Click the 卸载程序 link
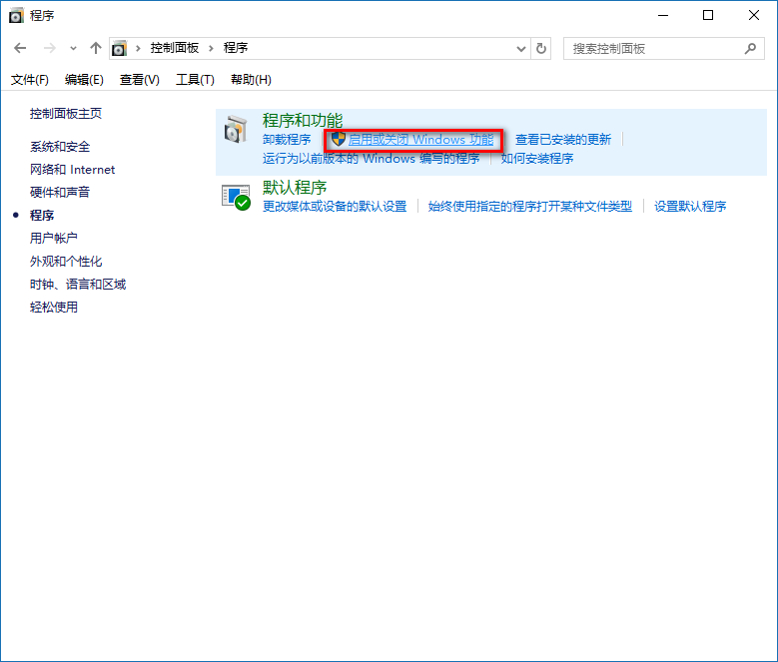The height and width of the screenshot is (662, 778). click(x=287, y=140)
